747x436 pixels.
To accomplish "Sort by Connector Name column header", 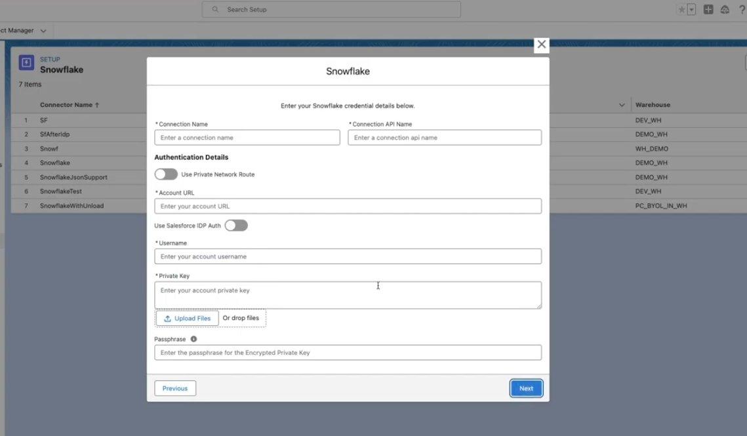I will 70,105.
